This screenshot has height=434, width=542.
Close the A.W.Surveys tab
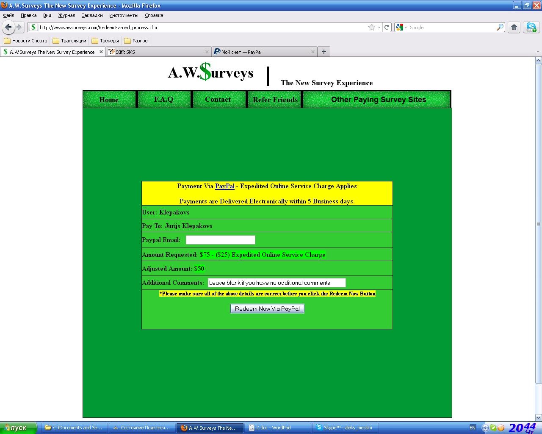pyautogui.click(x=101, y=52)
